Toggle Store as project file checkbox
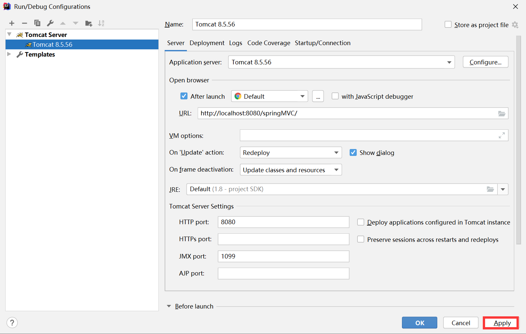 448,25
